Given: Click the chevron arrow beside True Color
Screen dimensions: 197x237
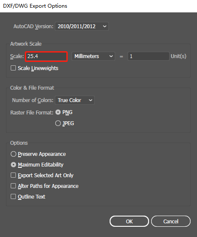Looking at the screenshot, I should 90,100.
